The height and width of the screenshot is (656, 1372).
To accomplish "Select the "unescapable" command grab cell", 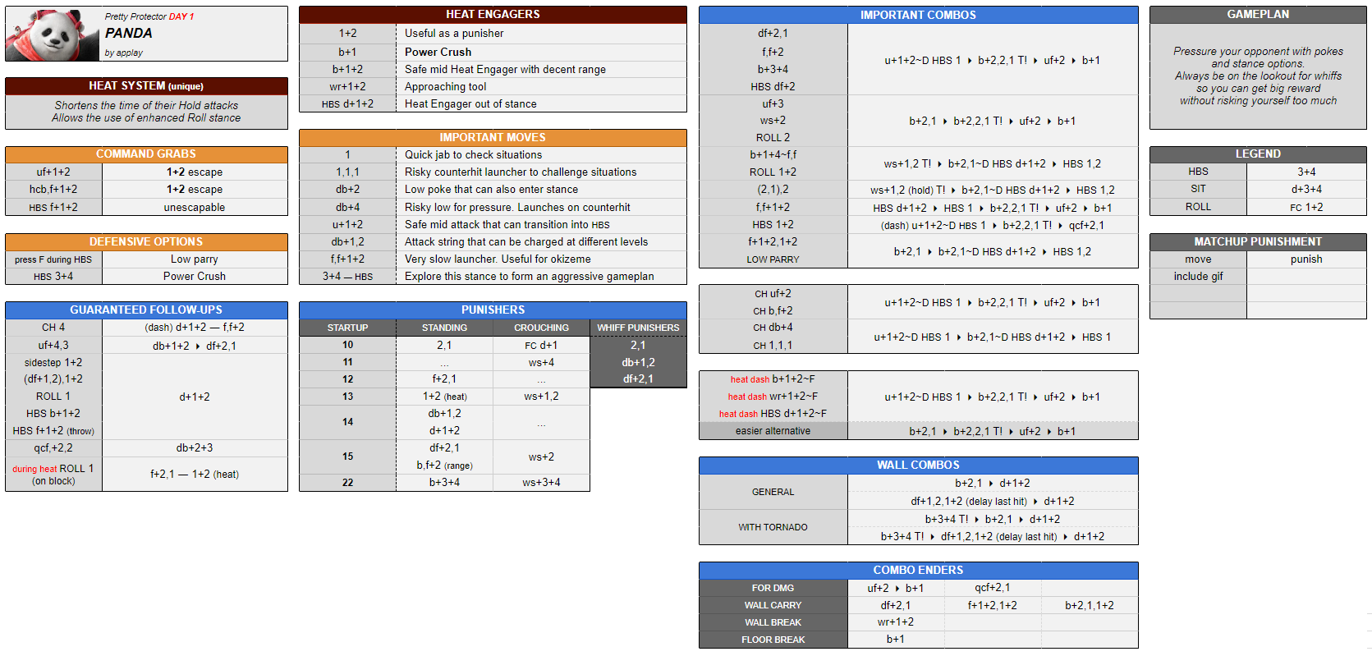I will tap(195, 207).
